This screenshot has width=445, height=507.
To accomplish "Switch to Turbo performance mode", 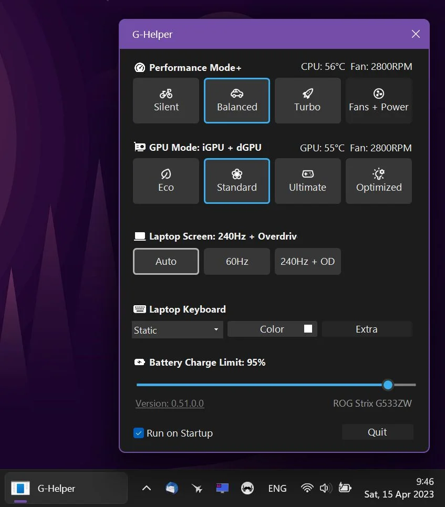I will click(307, 101).
